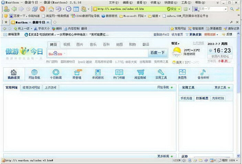Click the 智能填表 button

click(x=196, y=28)
